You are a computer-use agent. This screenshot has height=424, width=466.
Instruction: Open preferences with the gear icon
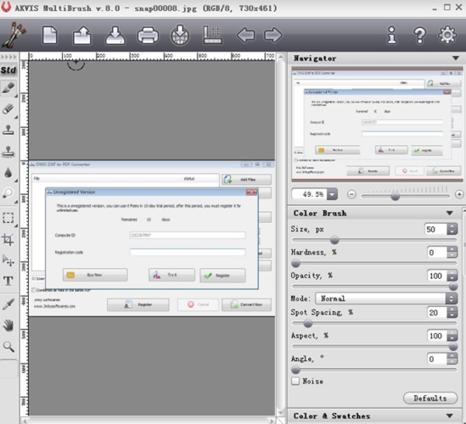[447, 35]
